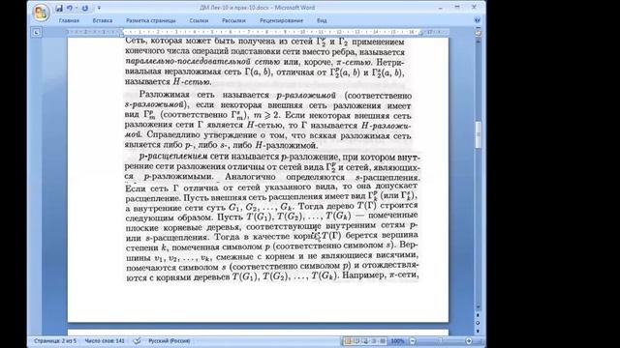The width and height of the screenshot is (620, 348).
Task: Open the Select Browse Object button
Action: [x=478, y=322]
